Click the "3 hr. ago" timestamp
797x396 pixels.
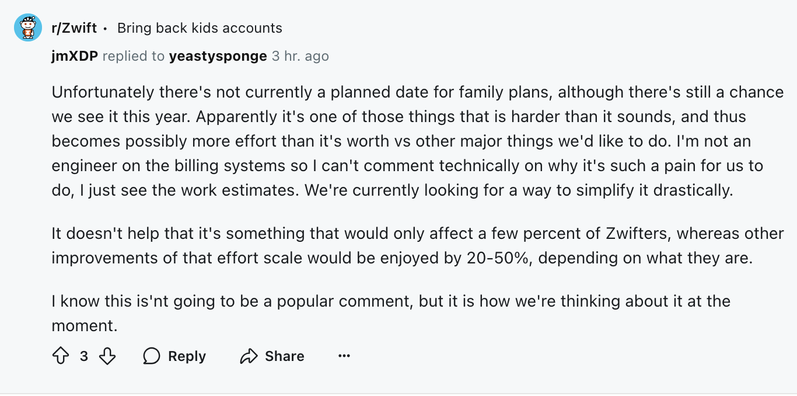300,56
